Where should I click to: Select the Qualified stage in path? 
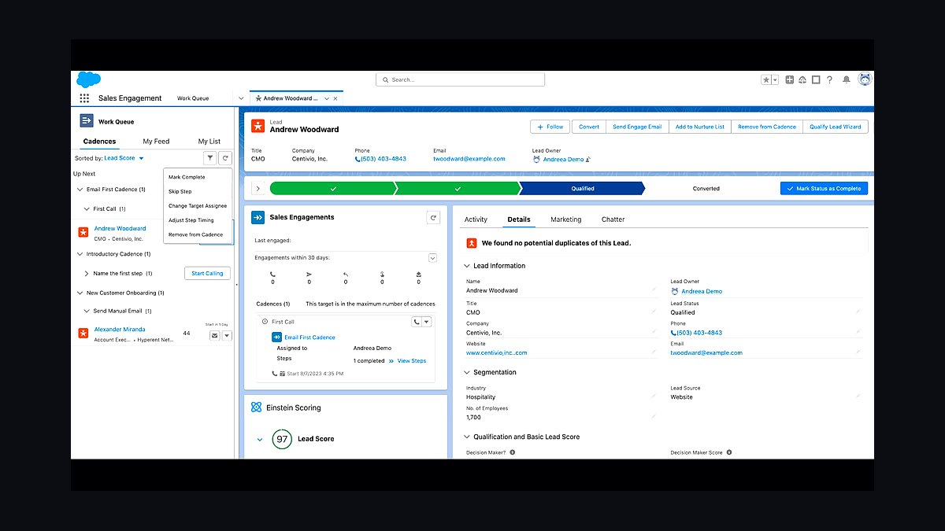pos(583,189)
